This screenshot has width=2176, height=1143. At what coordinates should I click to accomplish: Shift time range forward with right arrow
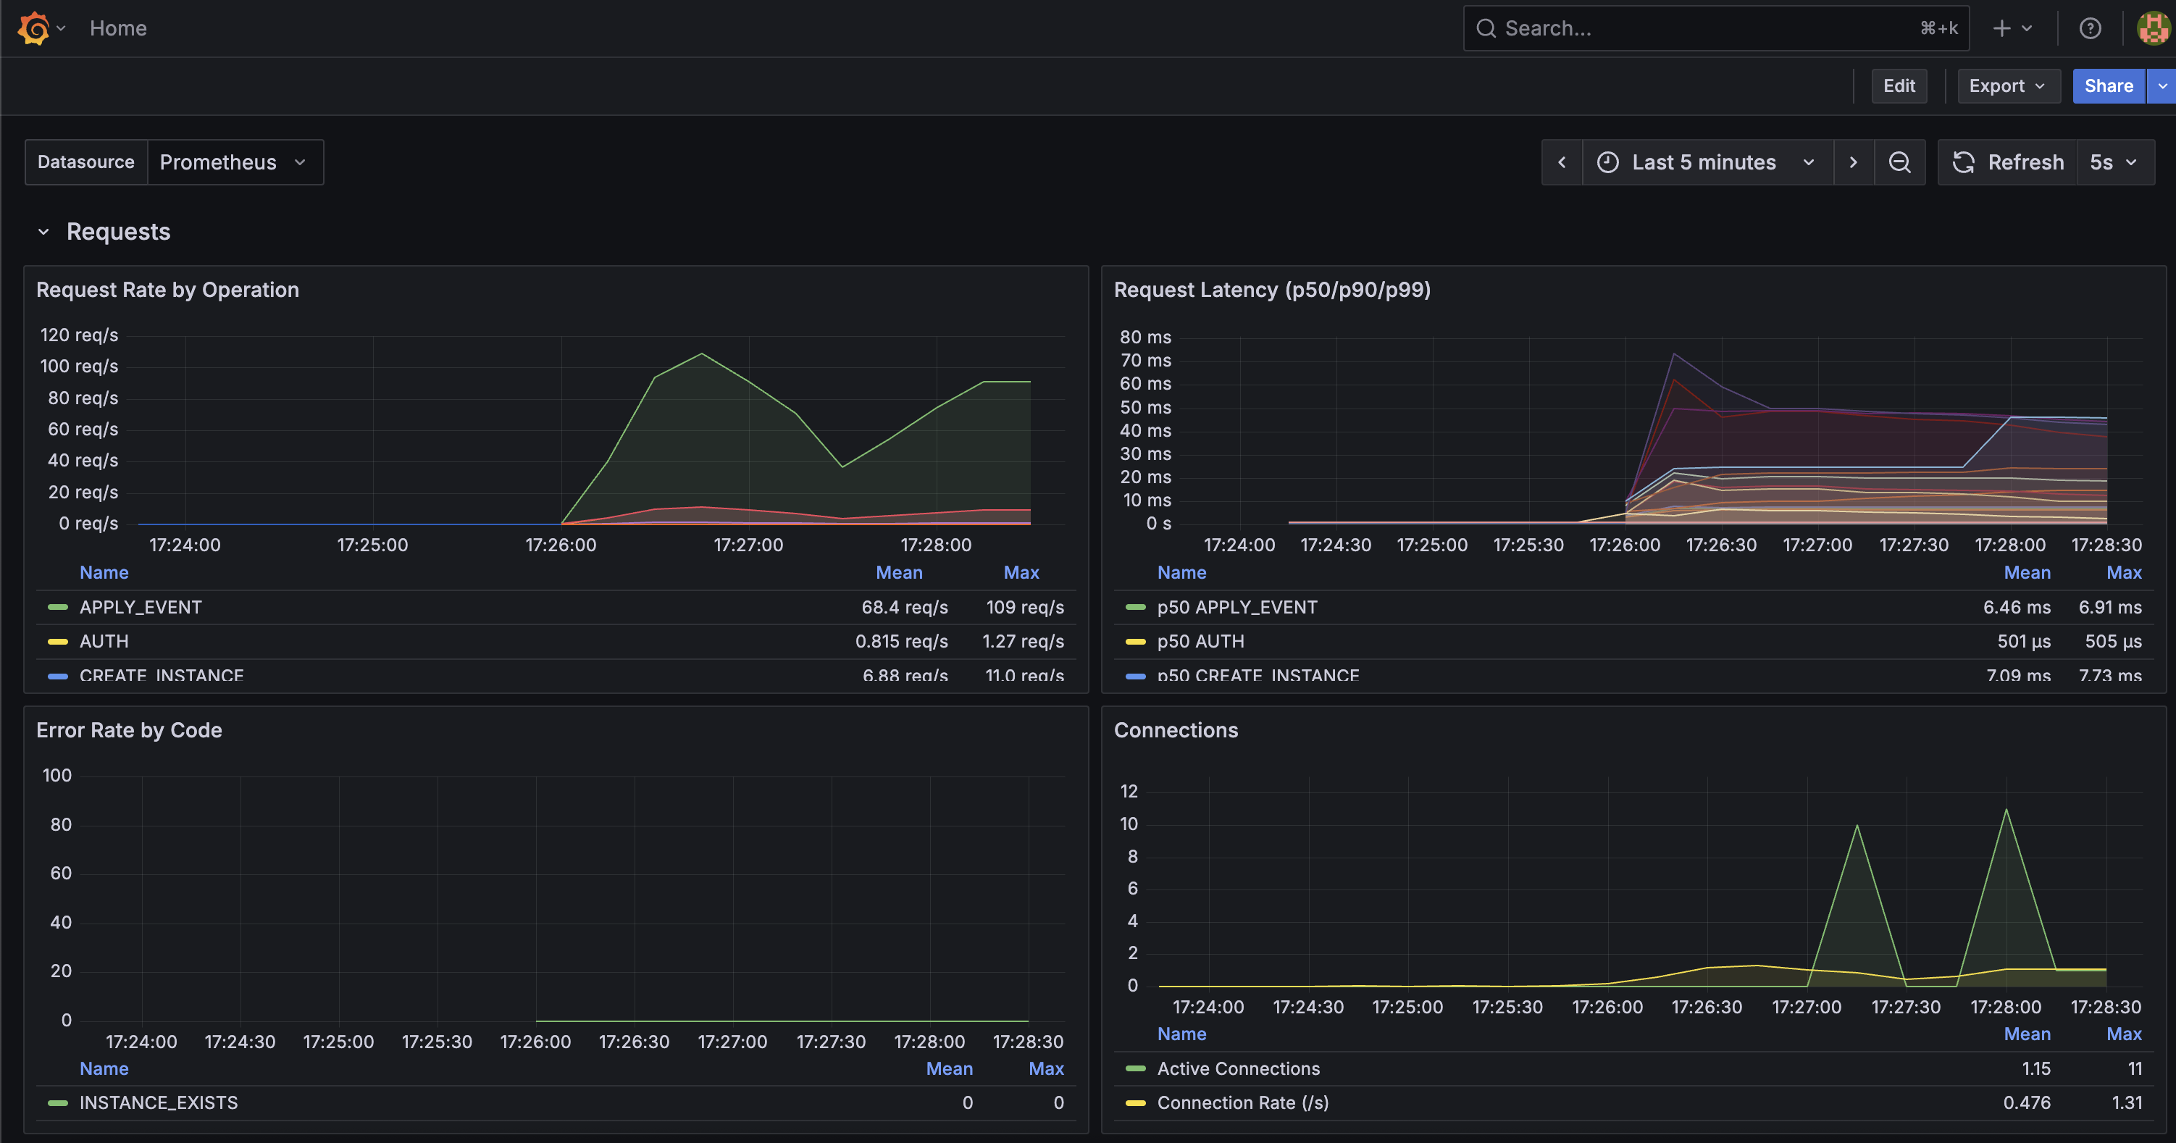[1854, 162]
